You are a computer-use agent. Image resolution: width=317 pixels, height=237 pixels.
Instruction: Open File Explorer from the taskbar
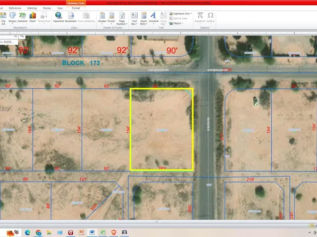pos(49,233)
